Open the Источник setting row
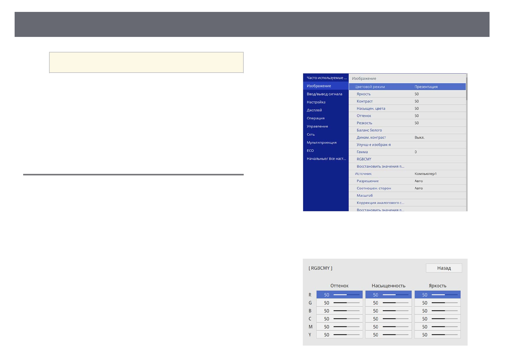The height and width of the screenshot is (363, 513). [x=407, y=174]
